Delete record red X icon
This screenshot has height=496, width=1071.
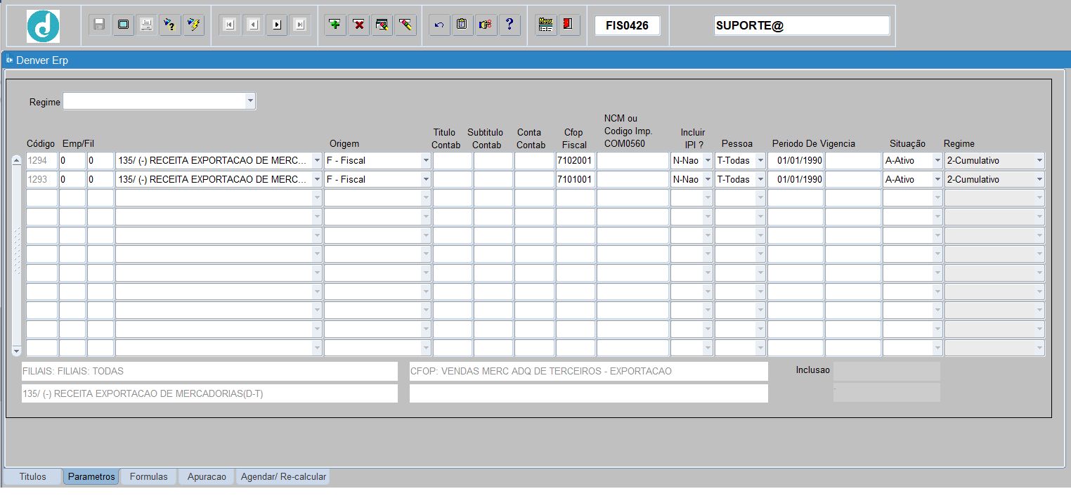358,25
